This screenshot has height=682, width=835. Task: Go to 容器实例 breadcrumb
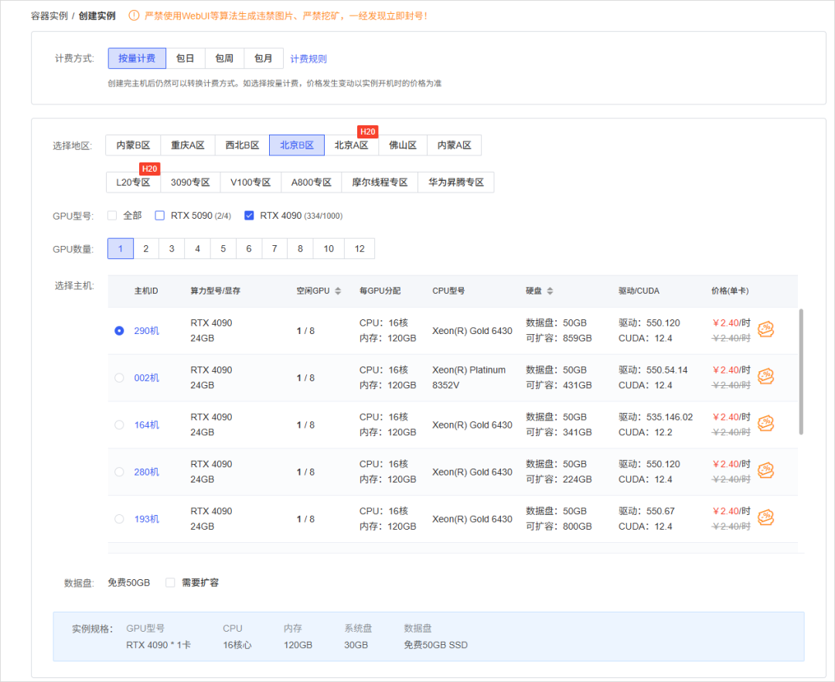click(x=49, y=15)
